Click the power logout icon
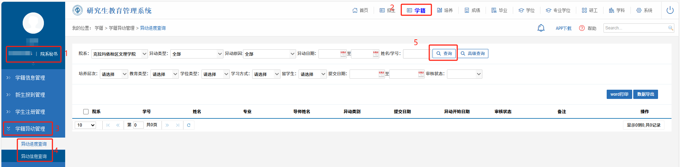The width and height of the screenshot is (680, 167). tap(670, 10)
